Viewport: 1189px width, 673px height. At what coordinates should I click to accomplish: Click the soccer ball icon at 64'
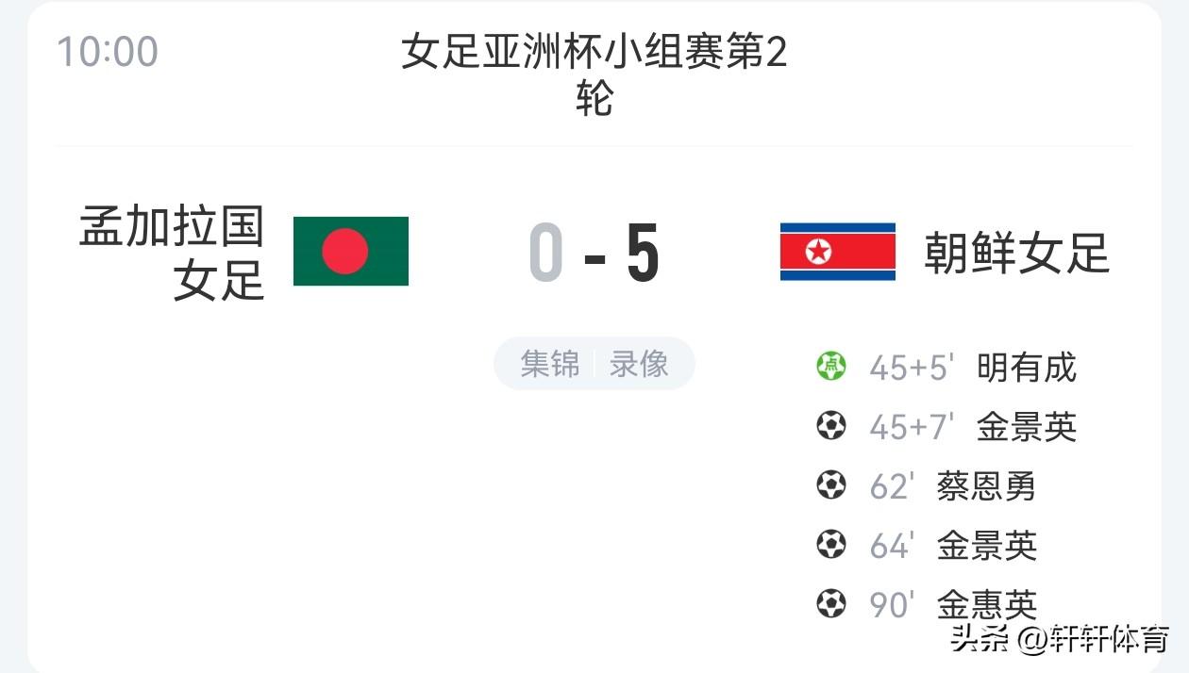pos(831,545)
